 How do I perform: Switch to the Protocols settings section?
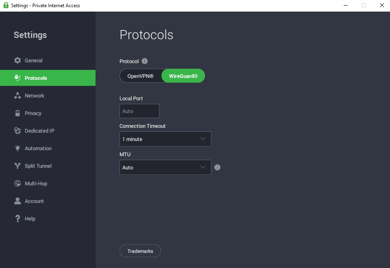35,78
